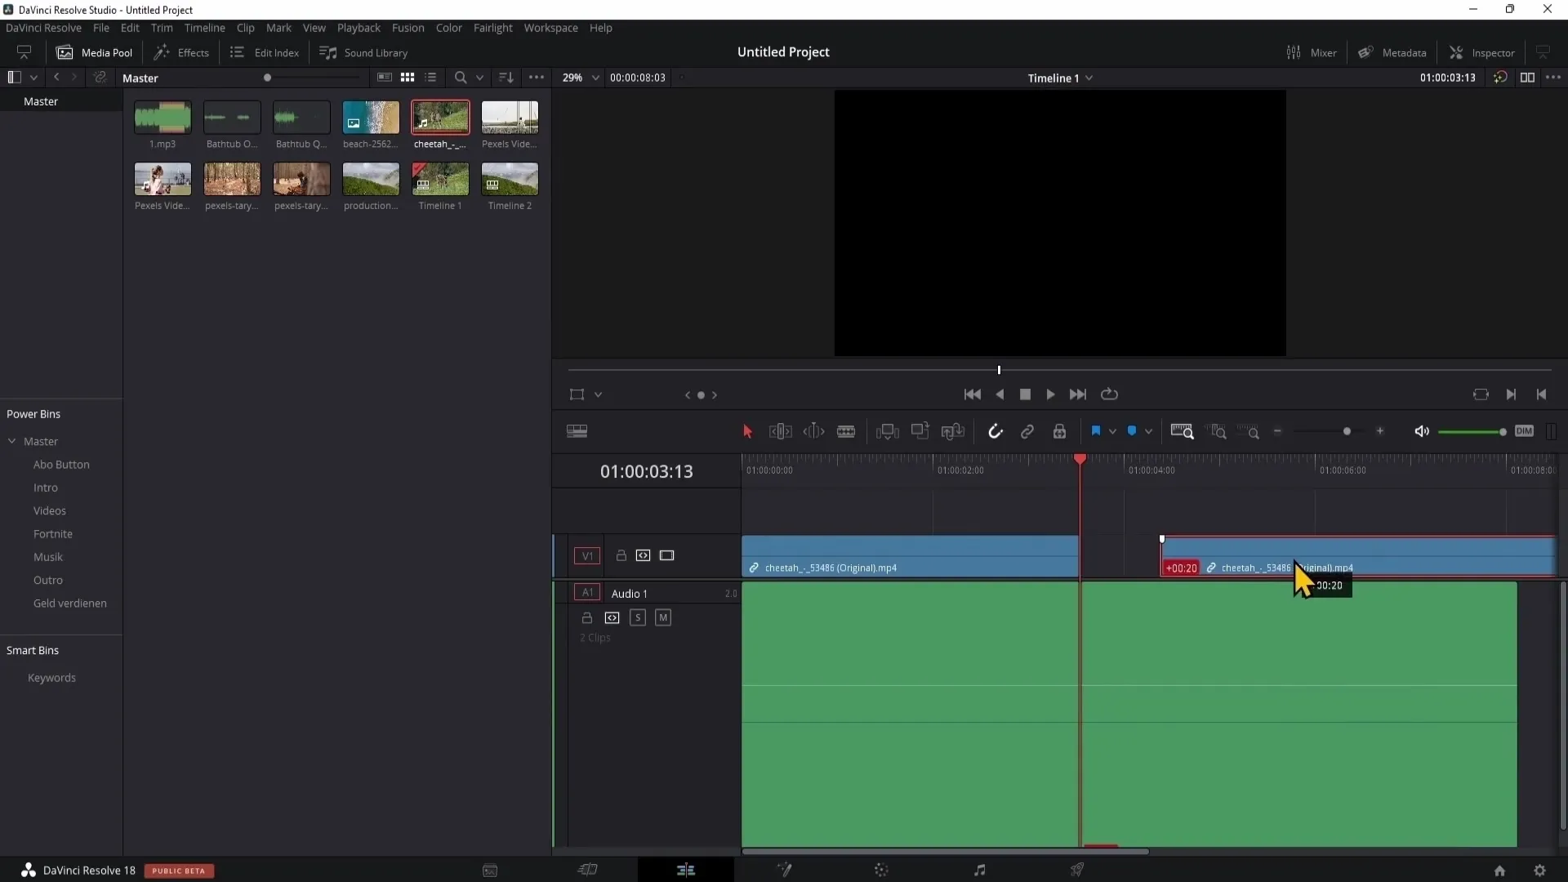1568x882 pixels.
Task: Open the Clip menu
Action: (246, 27)
